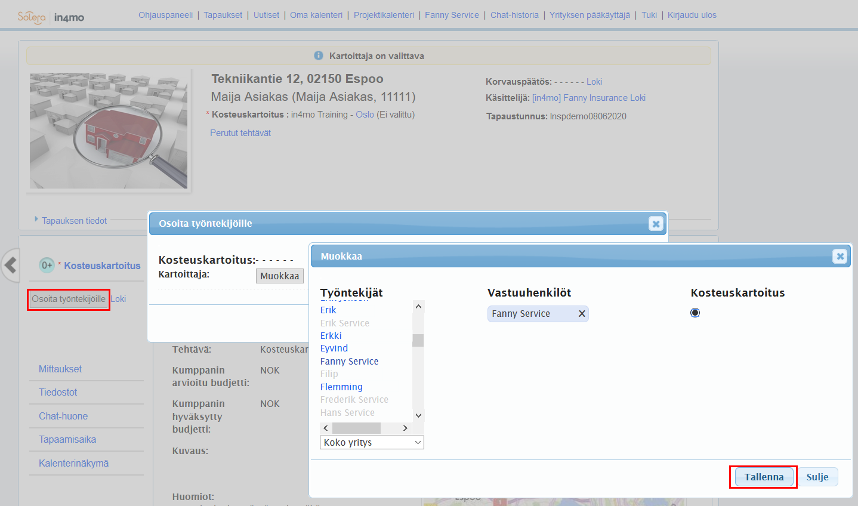Open Tapaukset in the top menu
Screen dimensions: 858x506
[223, 15]
